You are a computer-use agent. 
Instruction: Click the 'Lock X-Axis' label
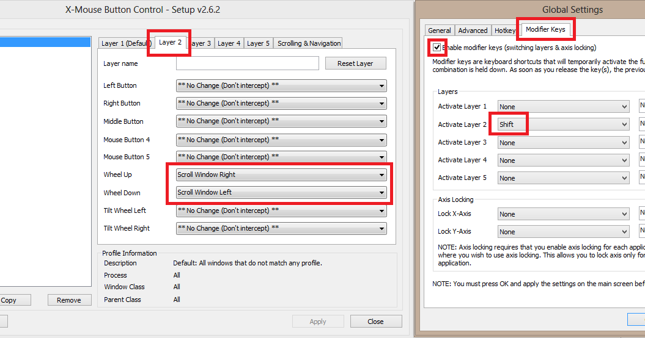click(x=454, y=214)
